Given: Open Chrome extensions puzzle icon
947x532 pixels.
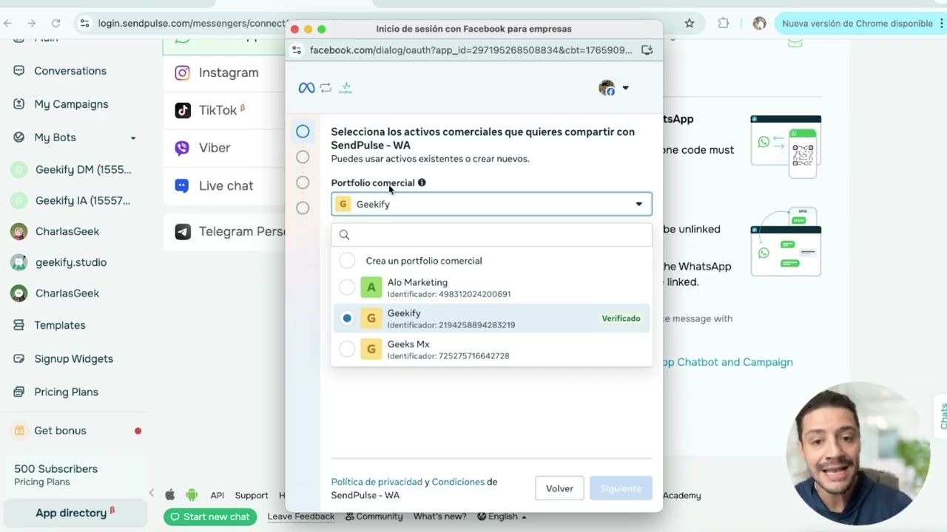Looking at the screenshot, I should (x=724, y=23).
